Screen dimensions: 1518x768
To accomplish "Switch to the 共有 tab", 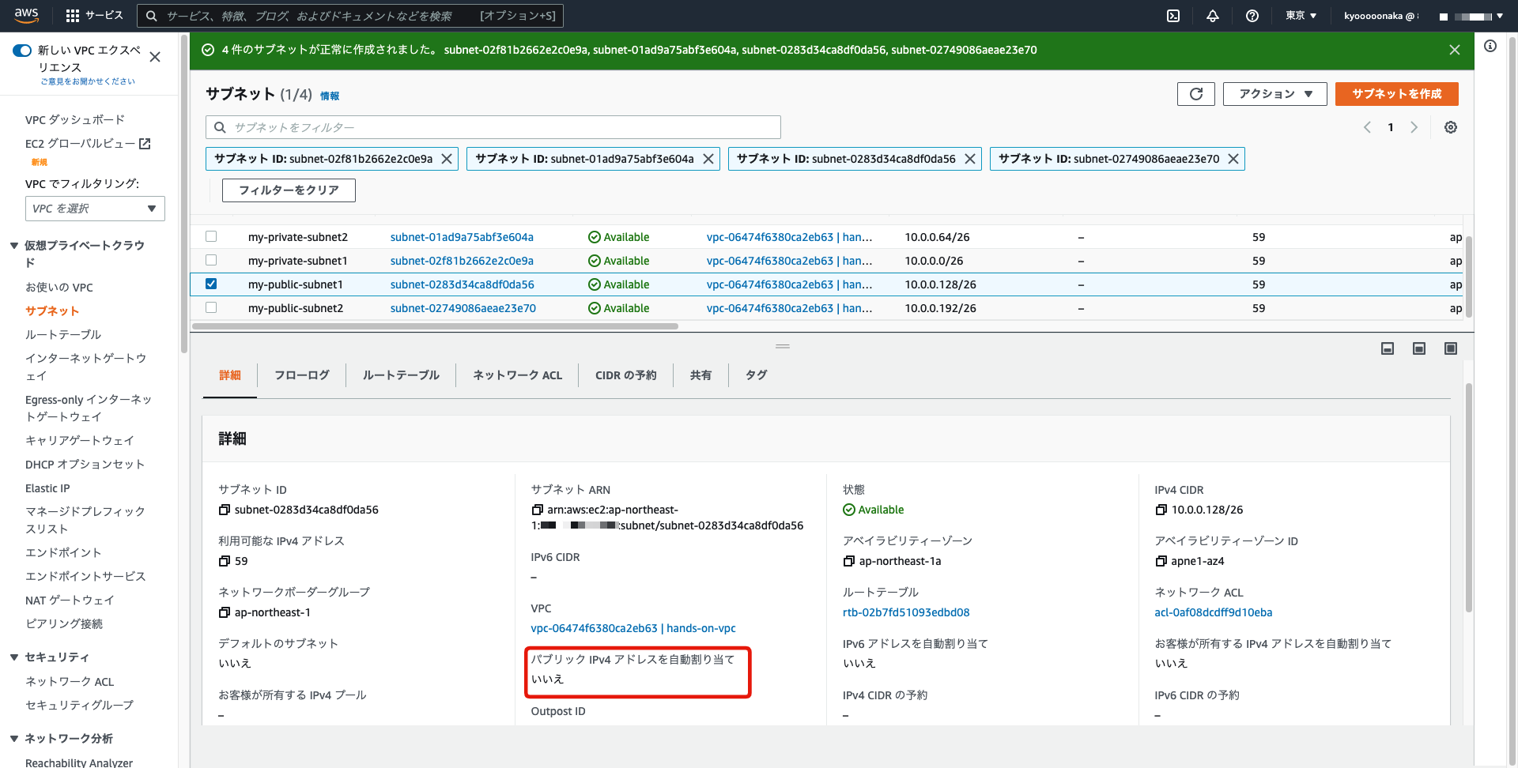I will point(700,375).
